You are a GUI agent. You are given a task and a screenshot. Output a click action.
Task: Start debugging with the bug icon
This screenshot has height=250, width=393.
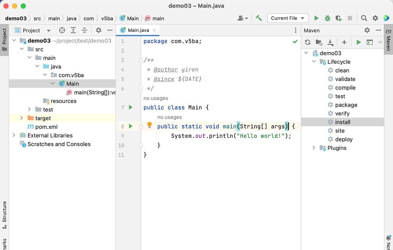[327, 18]
